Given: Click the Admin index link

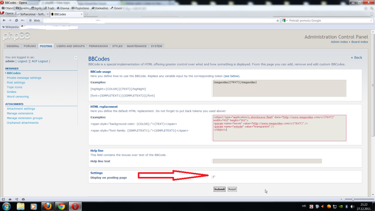Looking at the screenshot, I should tap(339, 42).
